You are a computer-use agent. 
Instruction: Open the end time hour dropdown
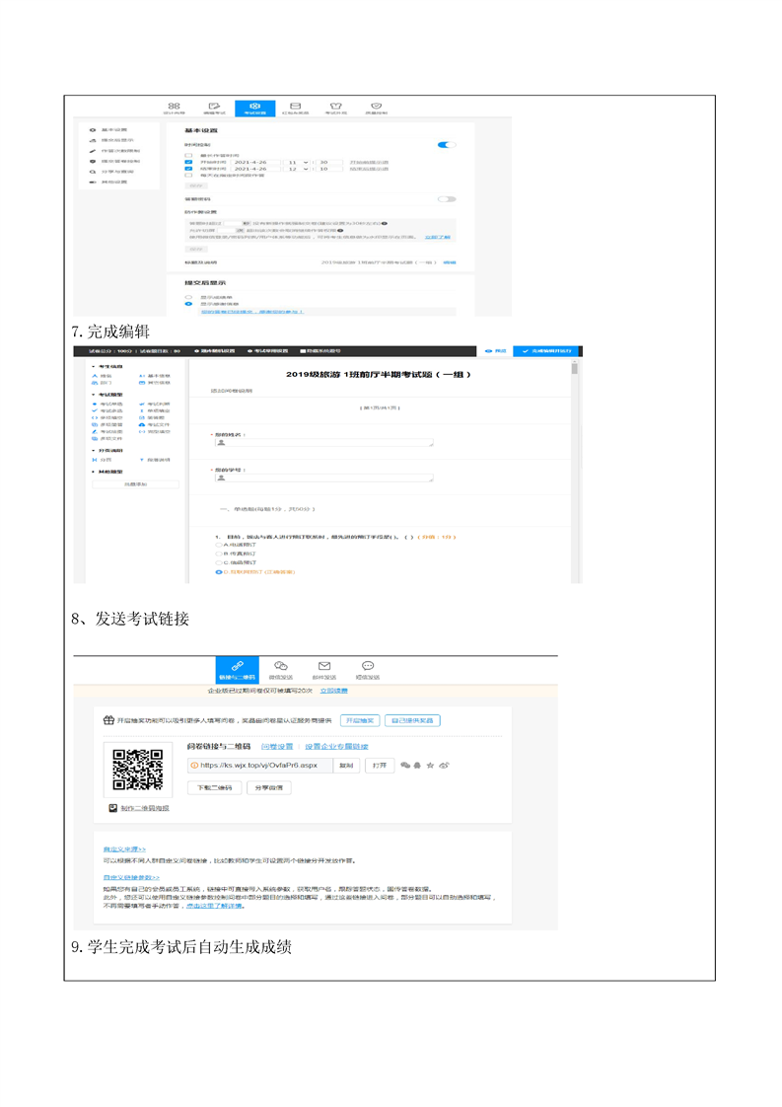point(296,169)
